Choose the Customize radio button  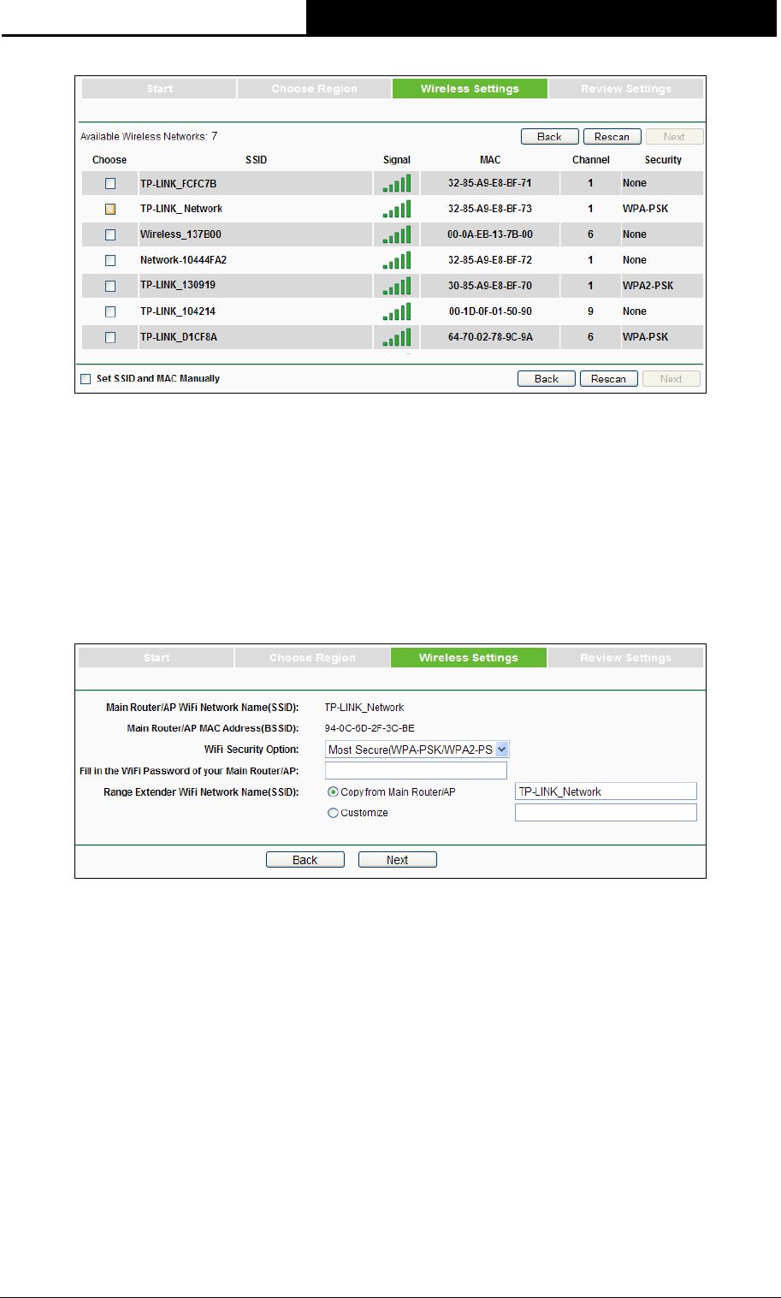tap(334, 813)
